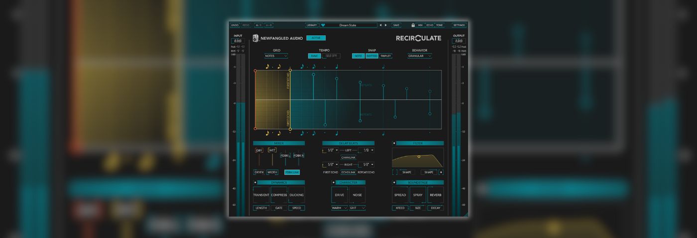Go to the previous preset arrow
Viewport: 697px width, 238px height.
tap(380, 25)
